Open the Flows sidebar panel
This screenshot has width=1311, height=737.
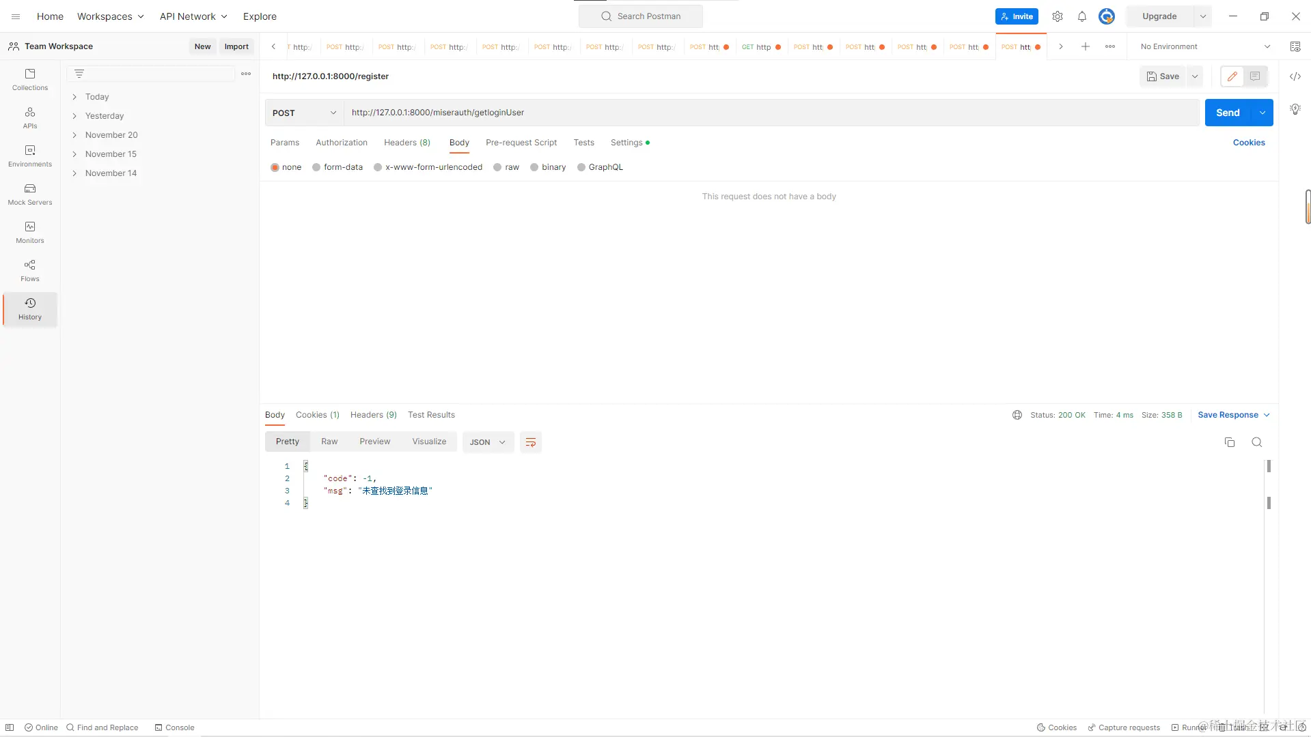pos(30,270)
